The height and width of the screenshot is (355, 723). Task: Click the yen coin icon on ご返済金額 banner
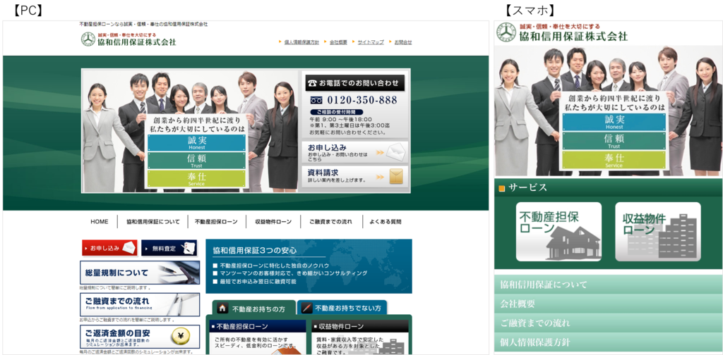[x=181, y=337]
